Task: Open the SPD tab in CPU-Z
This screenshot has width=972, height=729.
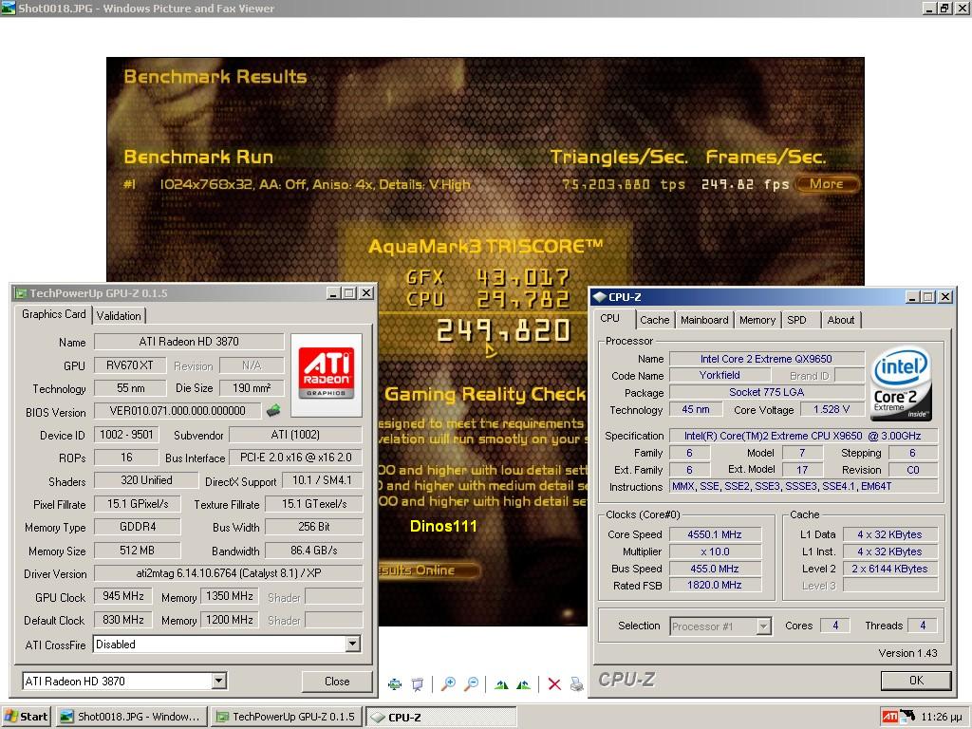Action: (x=797, y=320)
